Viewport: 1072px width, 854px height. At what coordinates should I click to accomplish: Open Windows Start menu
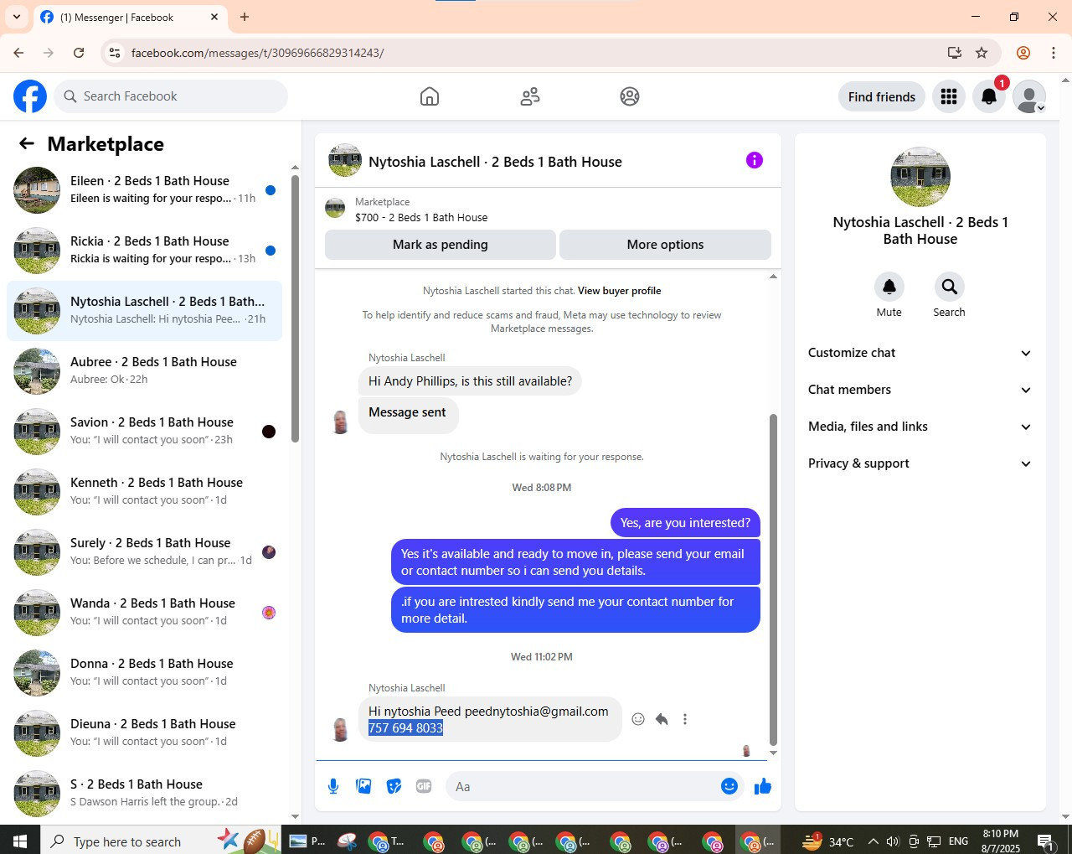click(20, 841)
